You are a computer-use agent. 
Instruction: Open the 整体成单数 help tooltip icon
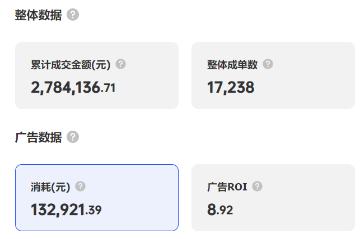268,64
